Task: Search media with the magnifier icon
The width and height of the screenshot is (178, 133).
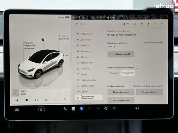Action: coord(65,99)
